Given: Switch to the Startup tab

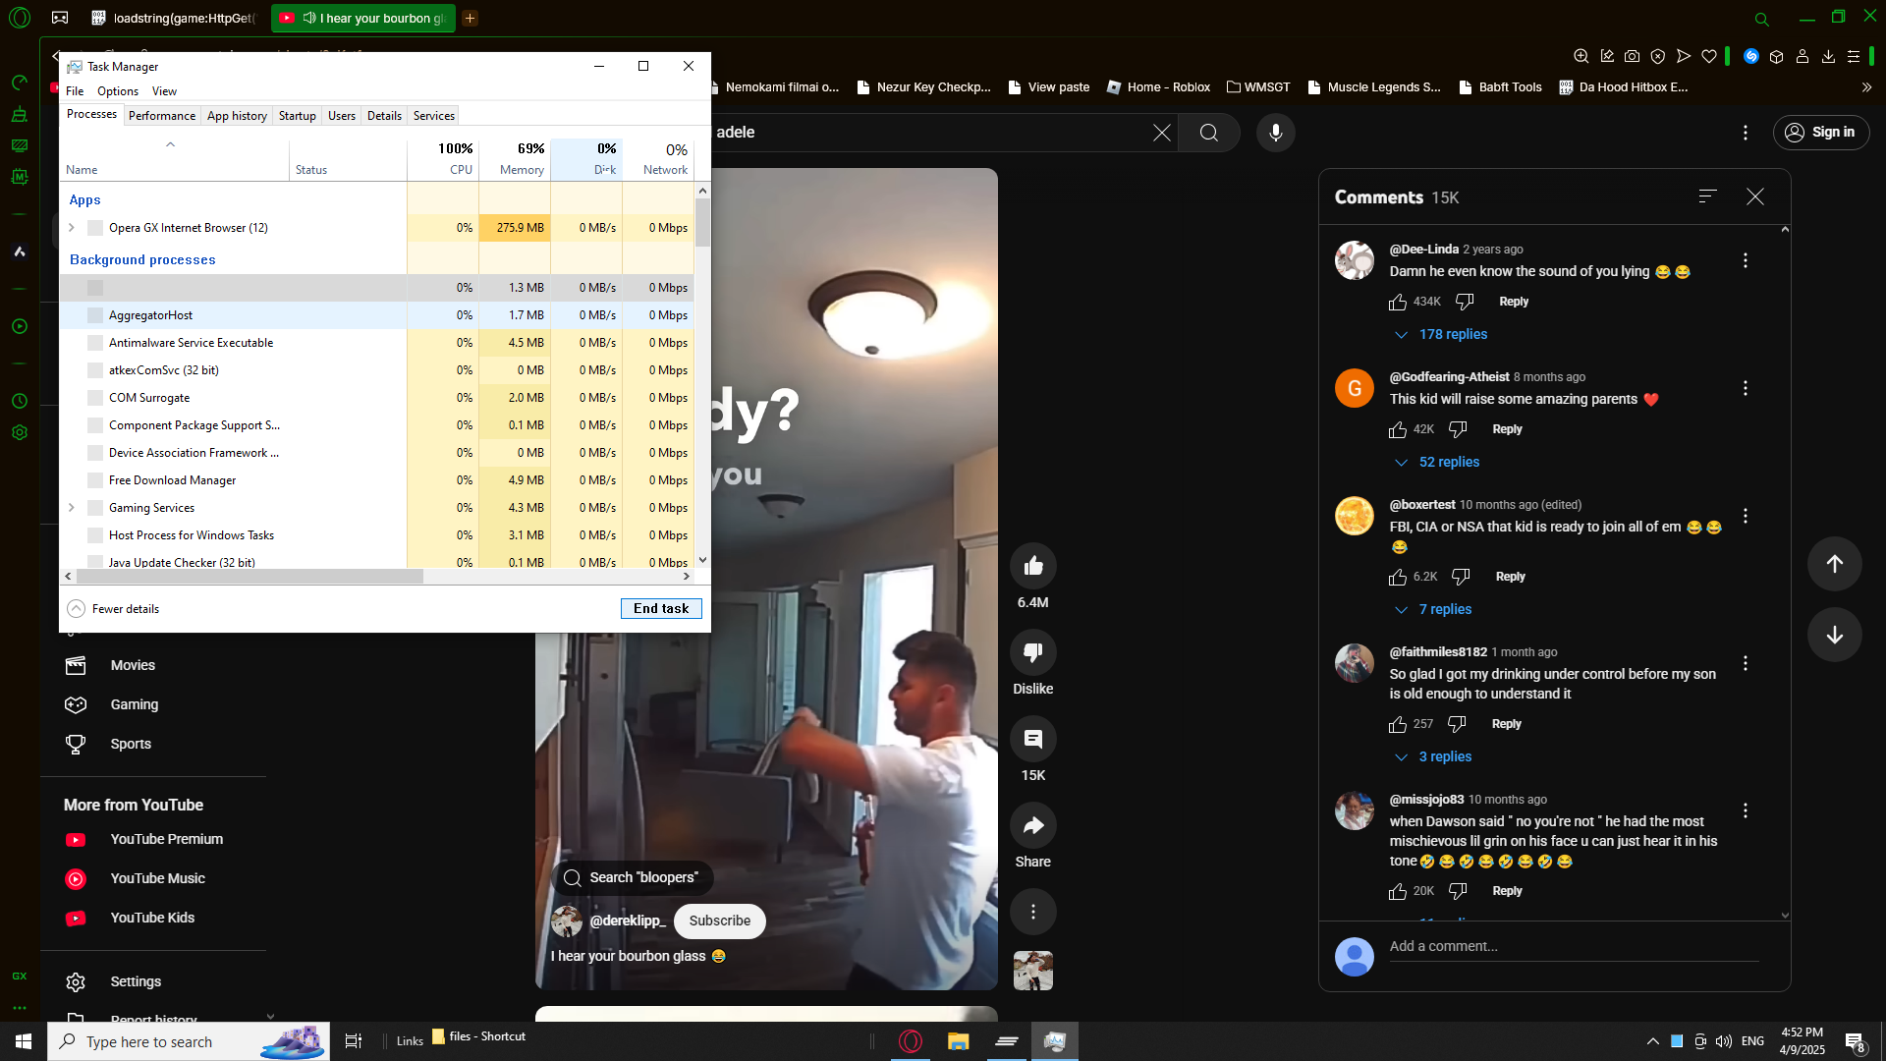Looking at the screenshot, I should coord(297,116).
